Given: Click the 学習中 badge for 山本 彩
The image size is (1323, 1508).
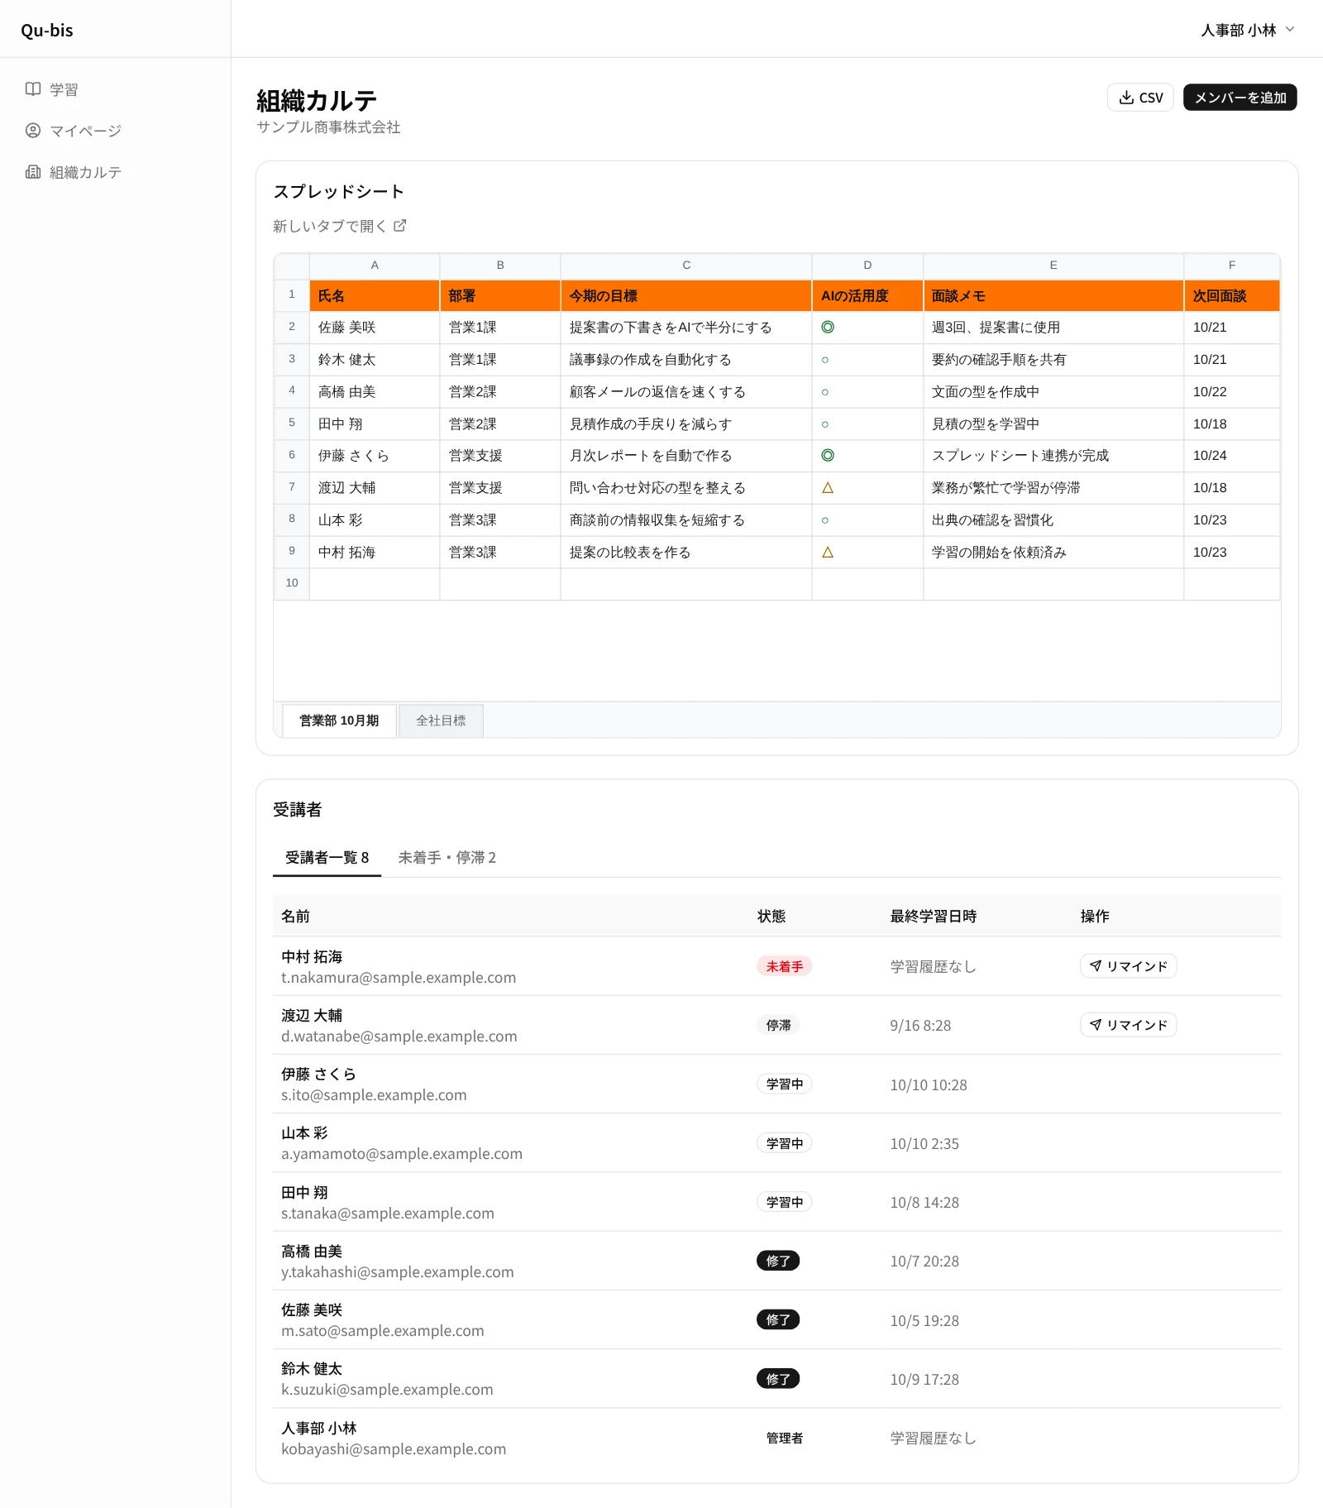Looking at the screenshot, I should tap(784, 1143).
